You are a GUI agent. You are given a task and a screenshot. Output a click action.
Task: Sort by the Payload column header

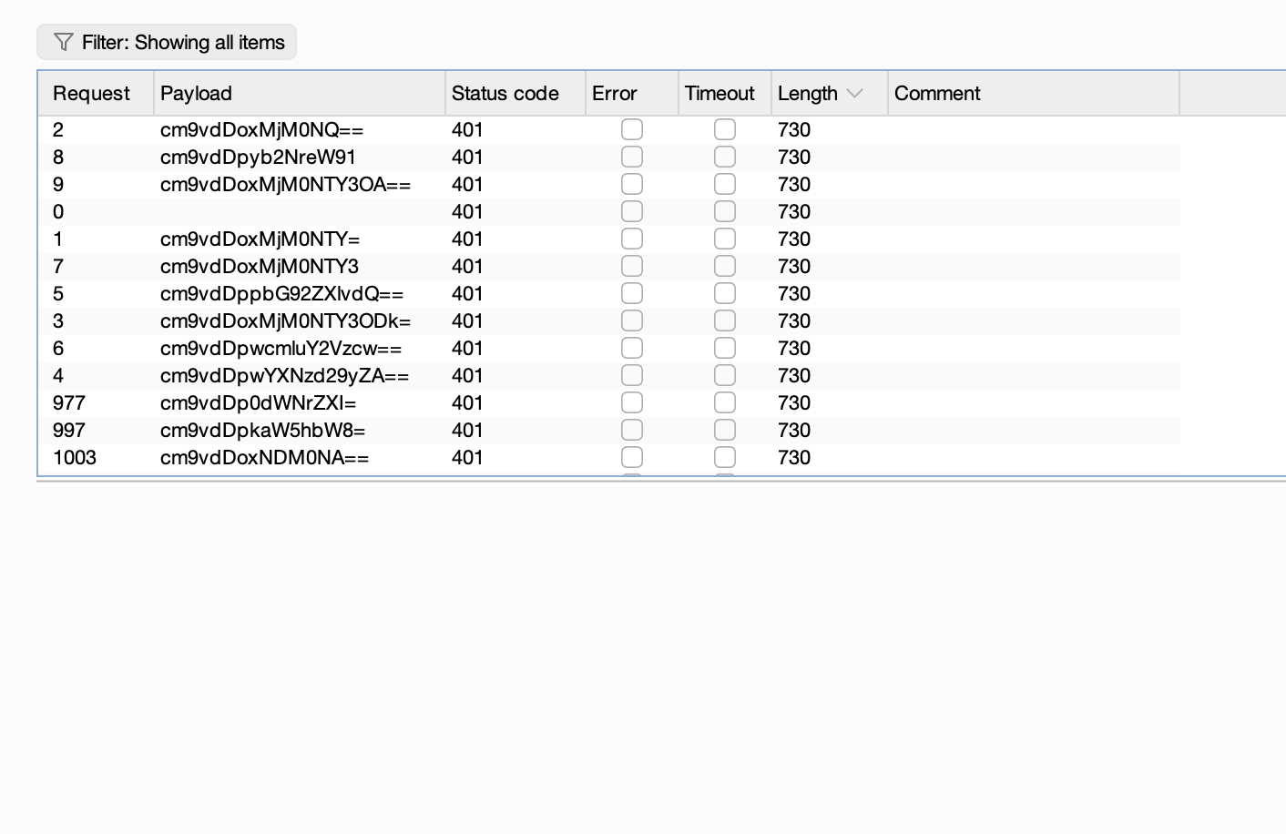click(300, 93)
